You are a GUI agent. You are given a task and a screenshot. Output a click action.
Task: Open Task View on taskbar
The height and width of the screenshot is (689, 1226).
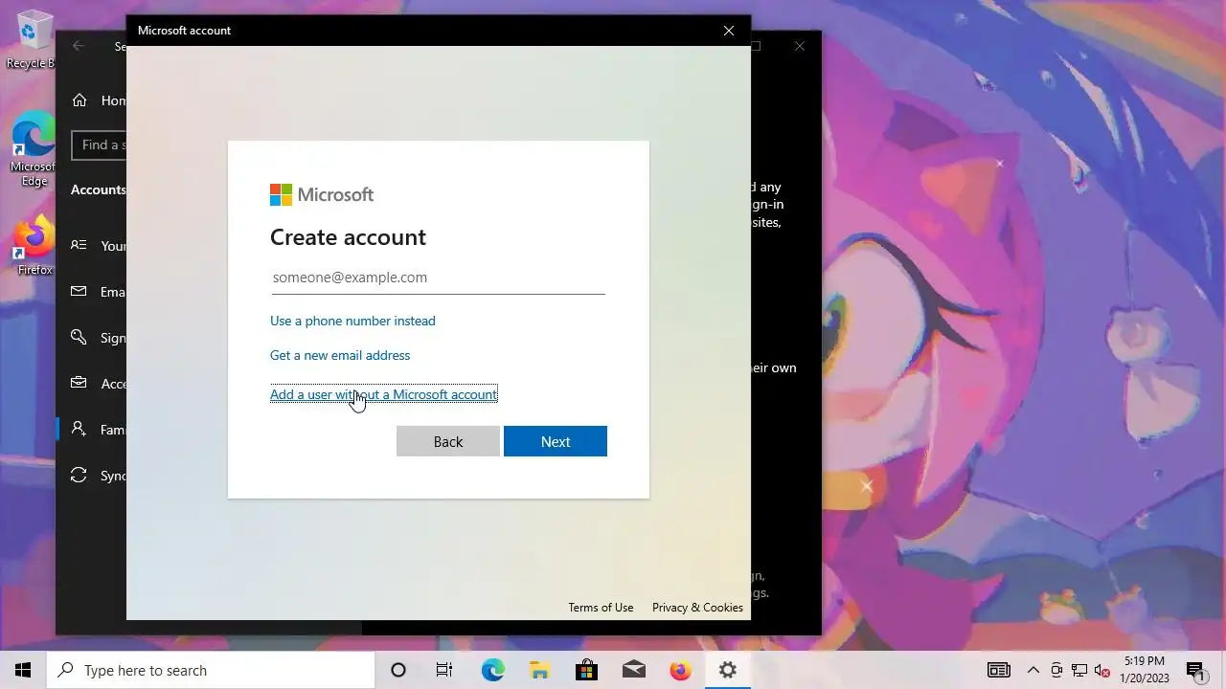click(x=444, y=670)
